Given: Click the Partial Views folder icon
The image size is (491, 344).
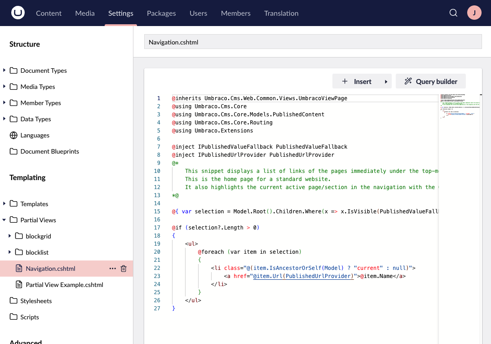Looking at the screenshot, I should click(x=13, y=220).
